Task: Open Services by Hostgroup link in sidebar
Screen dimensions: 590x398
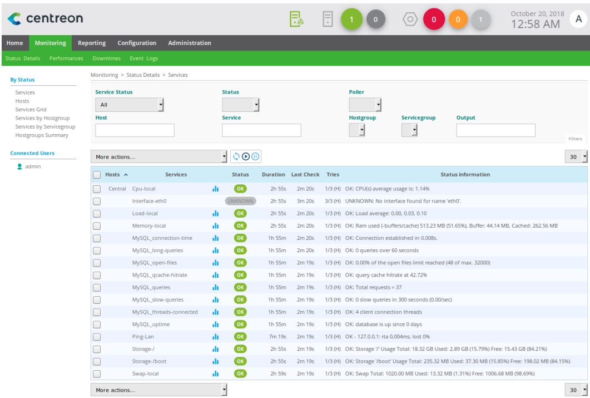Action: [x=42, y=118]
